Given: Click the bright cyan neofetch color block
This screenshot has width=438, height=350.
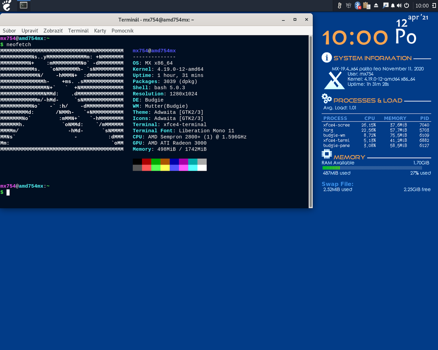Looking at the screenshot, I should click(193, 168).
